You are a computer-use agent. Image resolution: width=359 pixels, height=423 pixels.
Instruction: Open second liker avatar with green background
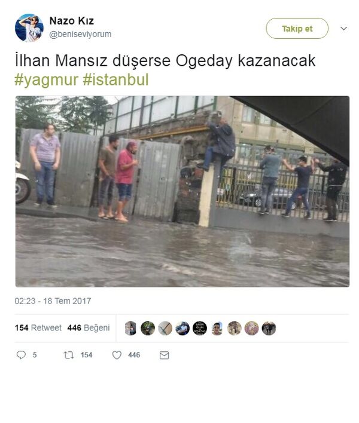point(148,329)
